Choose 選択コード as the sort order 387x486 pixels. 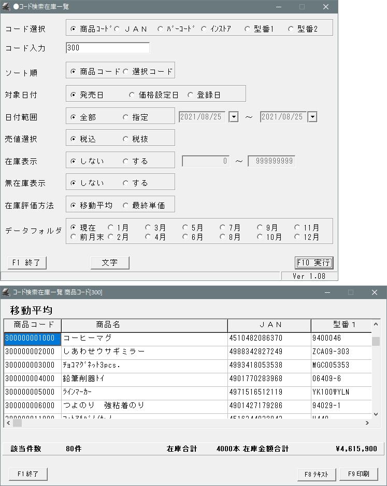click(x=126, y=72)
